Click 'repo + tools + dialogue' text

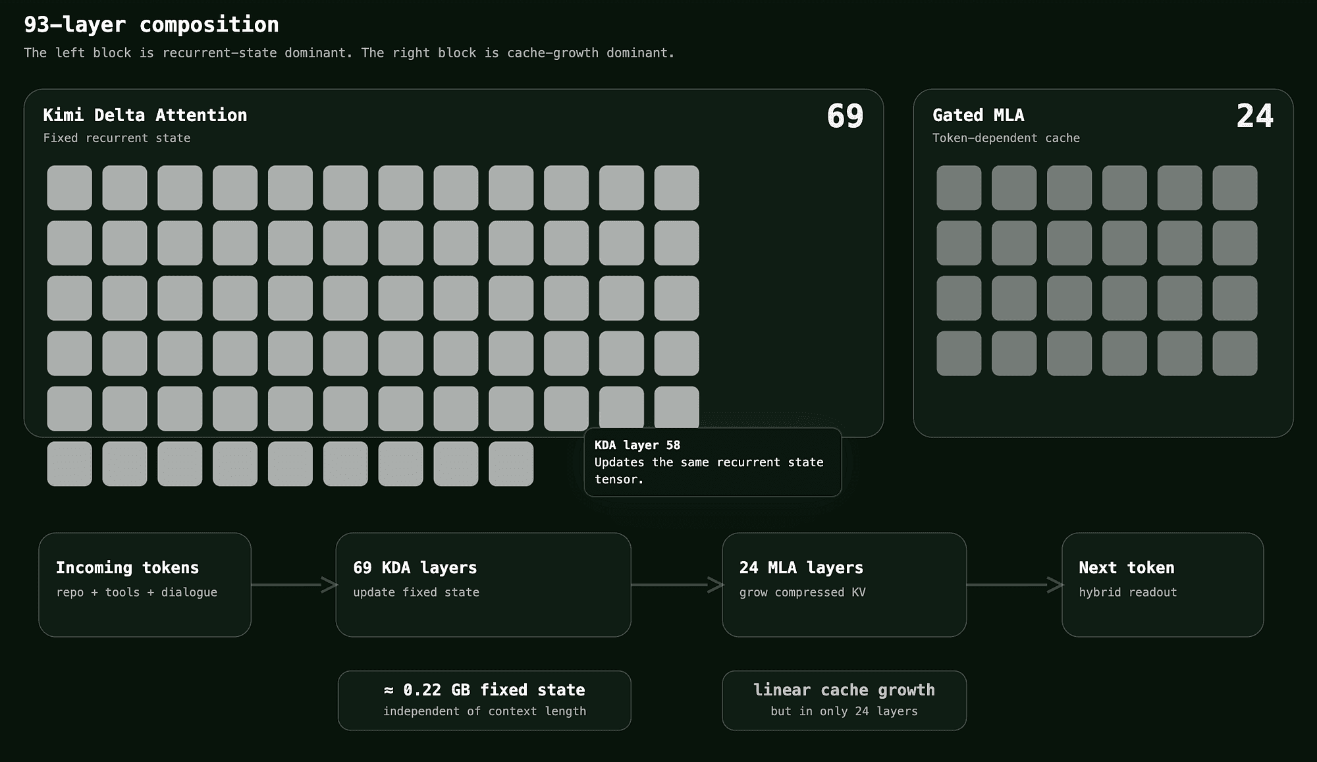tap(137, 592)
